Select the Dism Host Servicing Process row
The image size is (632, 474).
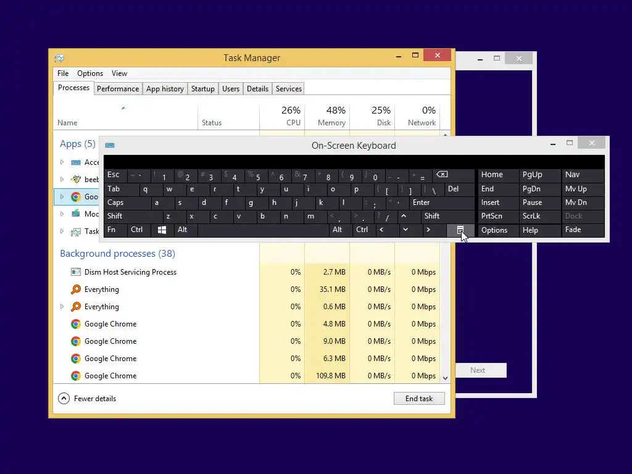[x=247, y=272]
